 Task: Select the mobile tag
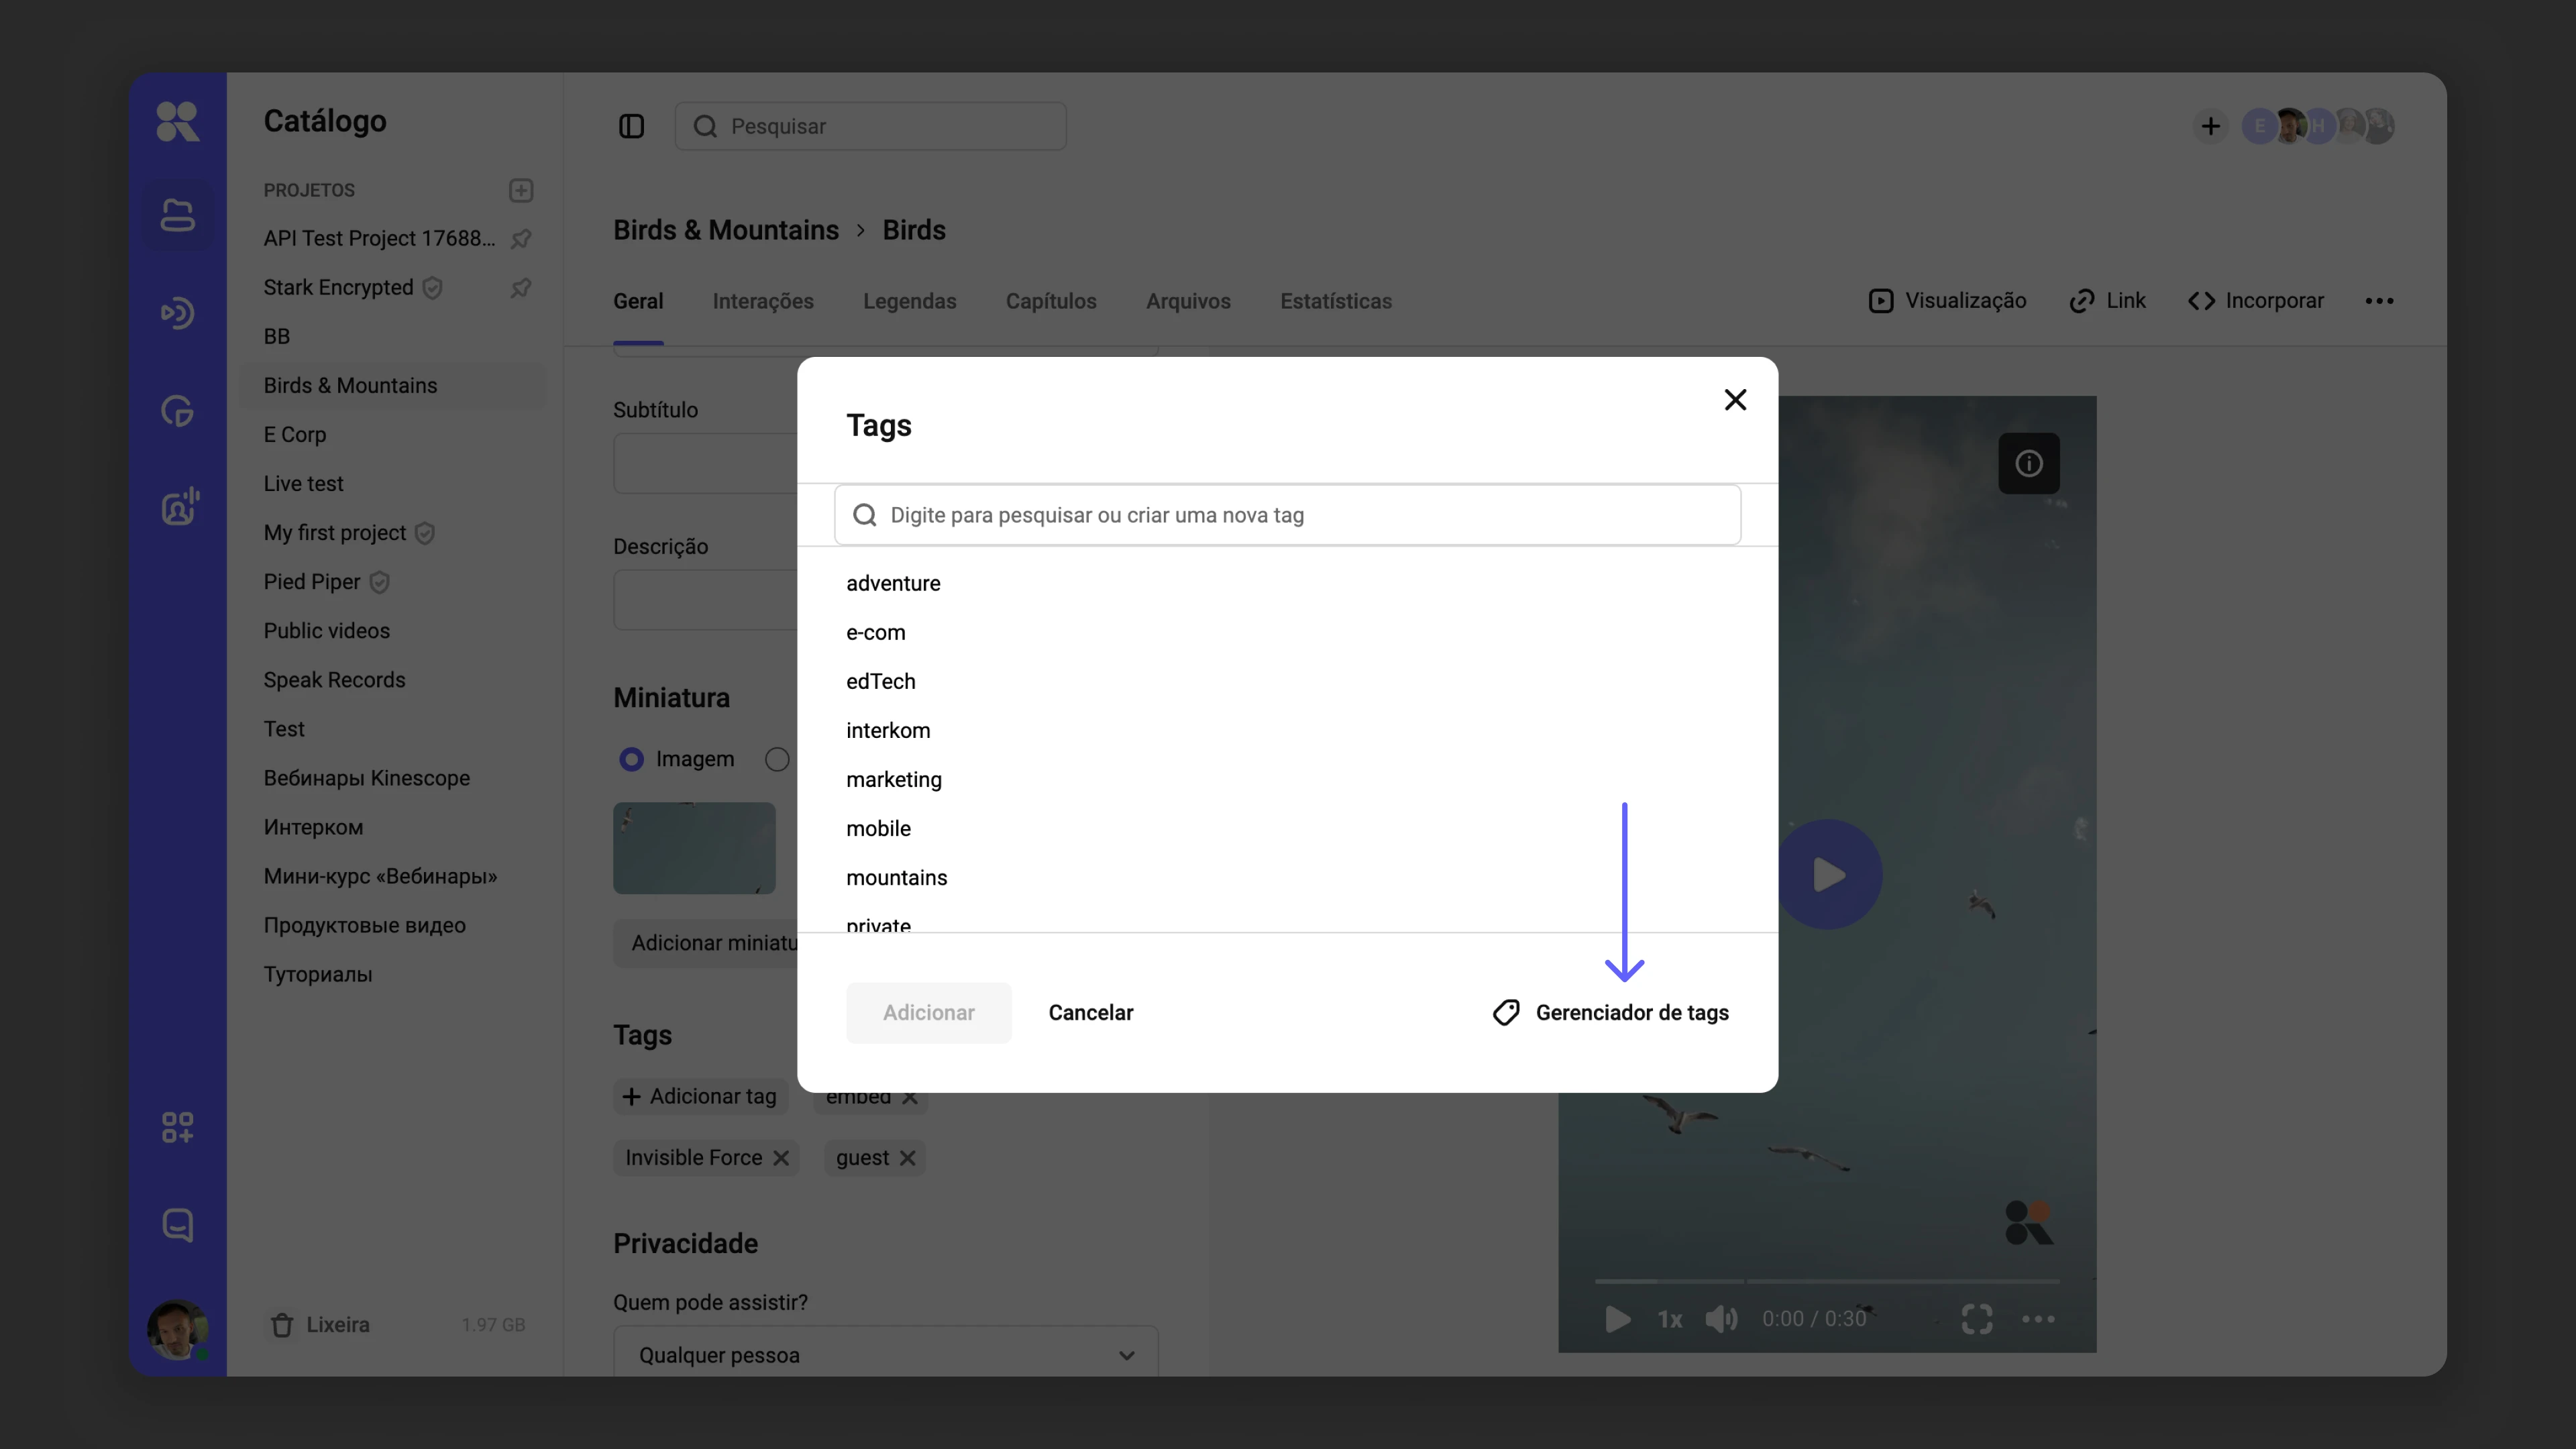(878, 828)
